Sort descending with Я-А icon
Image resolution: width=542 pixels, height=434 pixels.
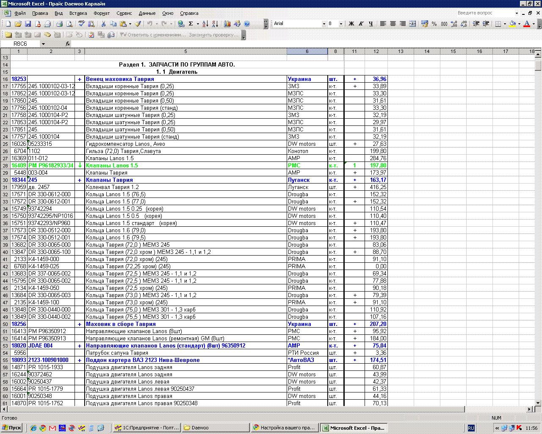pos(216,24)
